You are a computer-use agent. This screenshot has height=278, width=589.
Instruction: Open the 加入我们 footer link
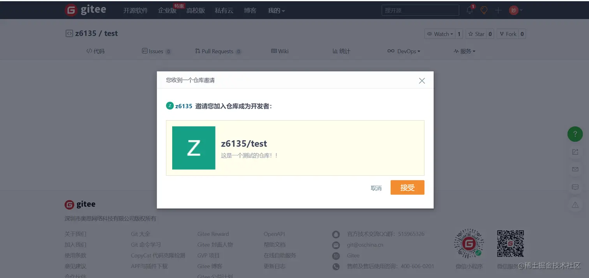click(76, 245)
